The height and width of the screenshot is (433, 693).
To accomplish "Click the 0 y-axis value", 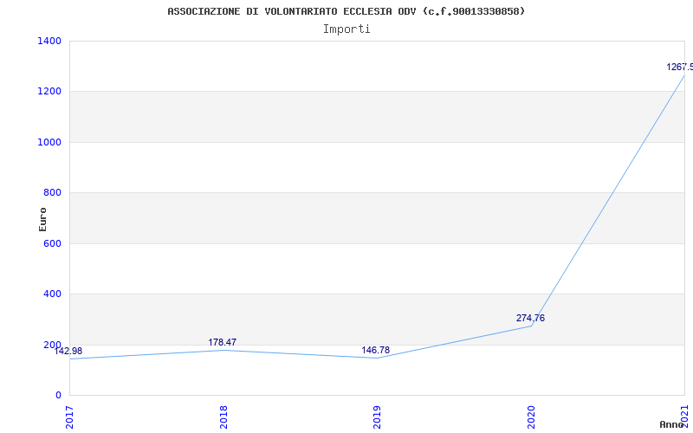I will [x=58, y=396].
